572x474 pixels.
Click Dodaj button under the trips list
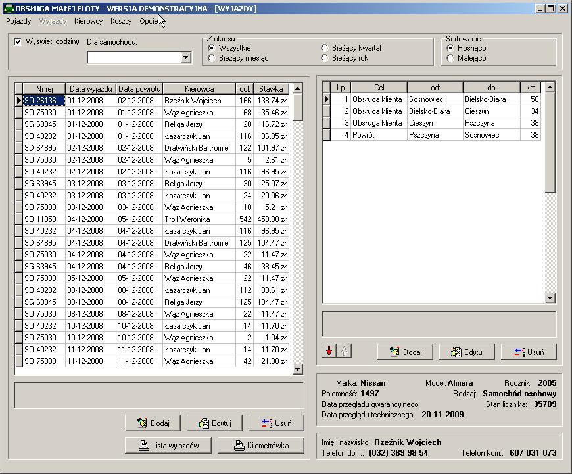pos(153,423)
